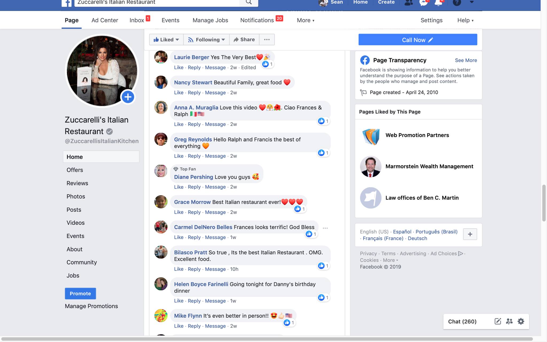Open Messenger icon in top bar
This screenshot has height=342, width=547.
click(x=423, y=3)
